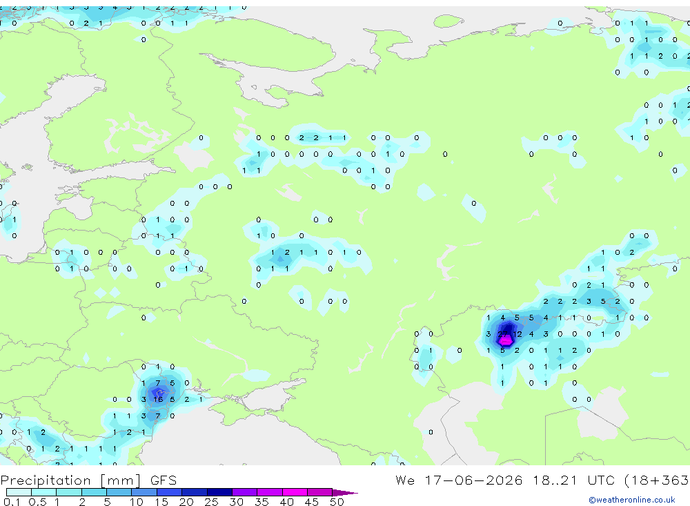Click the 25–30 mm dark navy legend swatch

219,492
